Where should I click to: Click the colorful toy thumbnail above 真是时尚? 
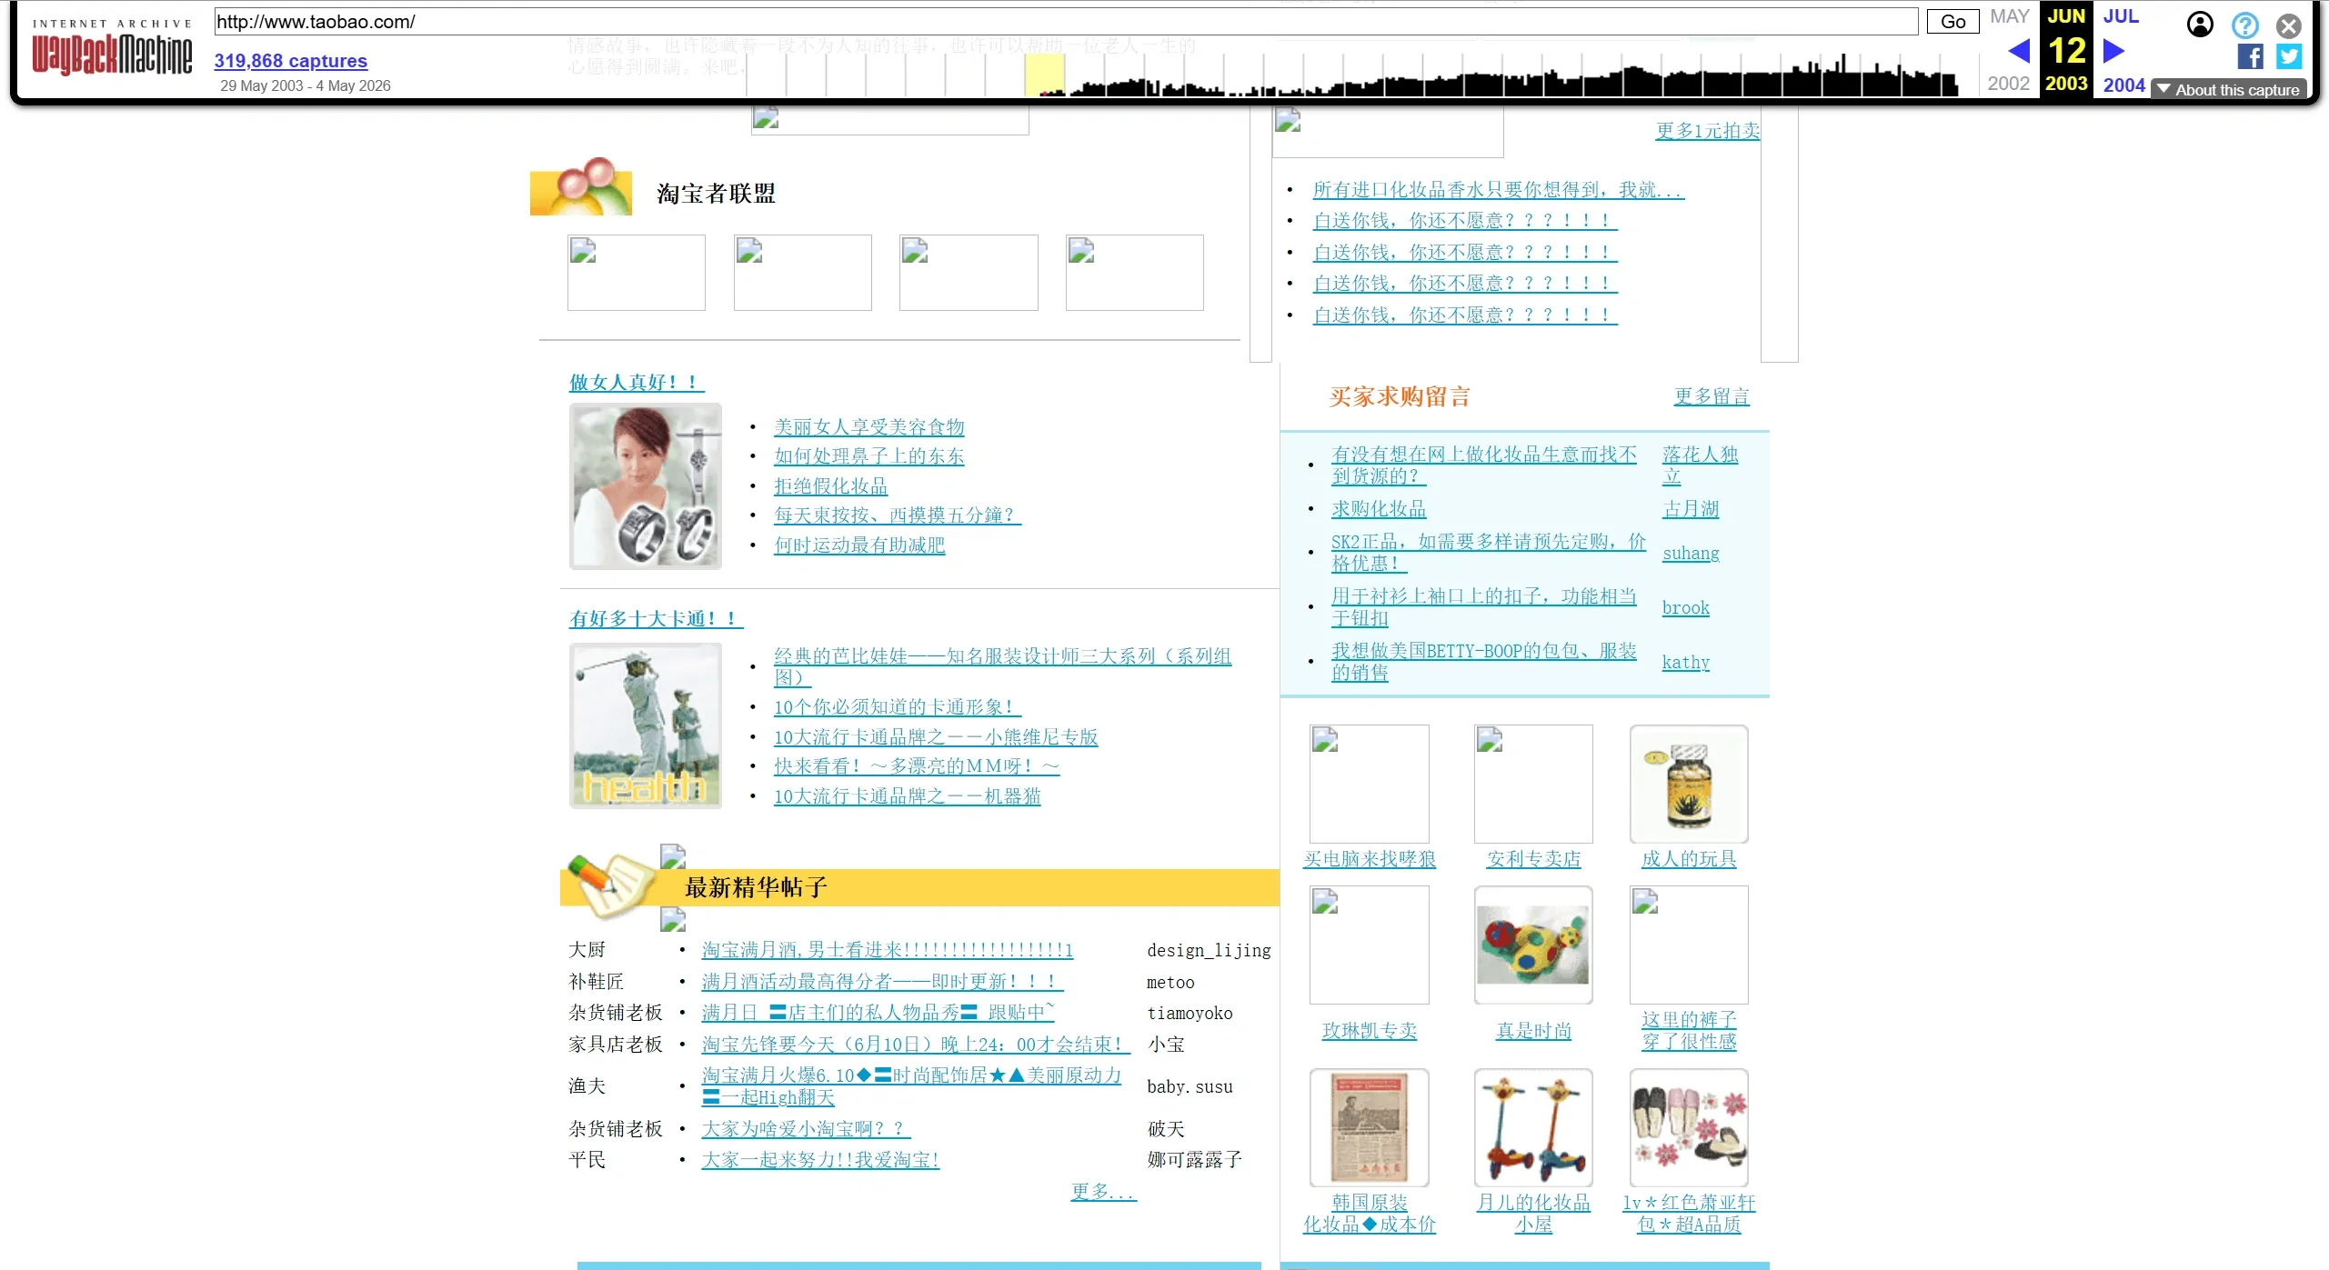1532,945
